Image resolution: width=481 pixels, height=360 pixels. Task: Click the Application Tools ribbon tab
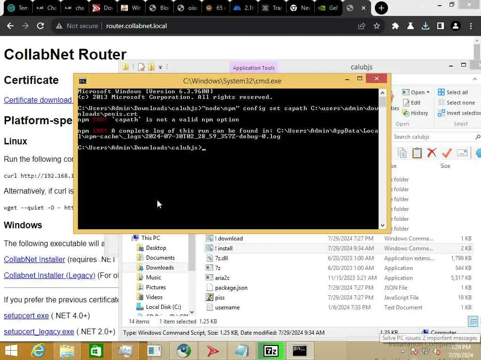[x=253, y=67]
